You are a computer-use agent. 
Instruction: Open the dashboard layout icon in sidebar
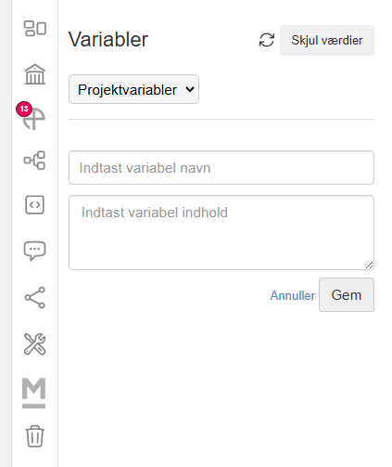pos(35,29)
